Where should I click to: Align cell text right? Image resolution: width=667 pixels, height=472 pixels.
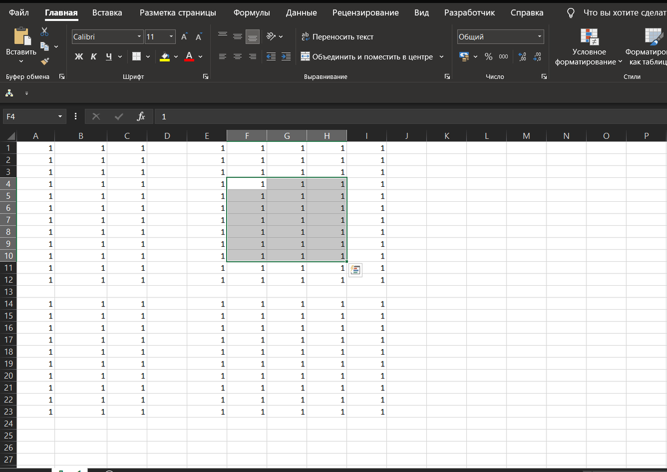tap(252, 56)
